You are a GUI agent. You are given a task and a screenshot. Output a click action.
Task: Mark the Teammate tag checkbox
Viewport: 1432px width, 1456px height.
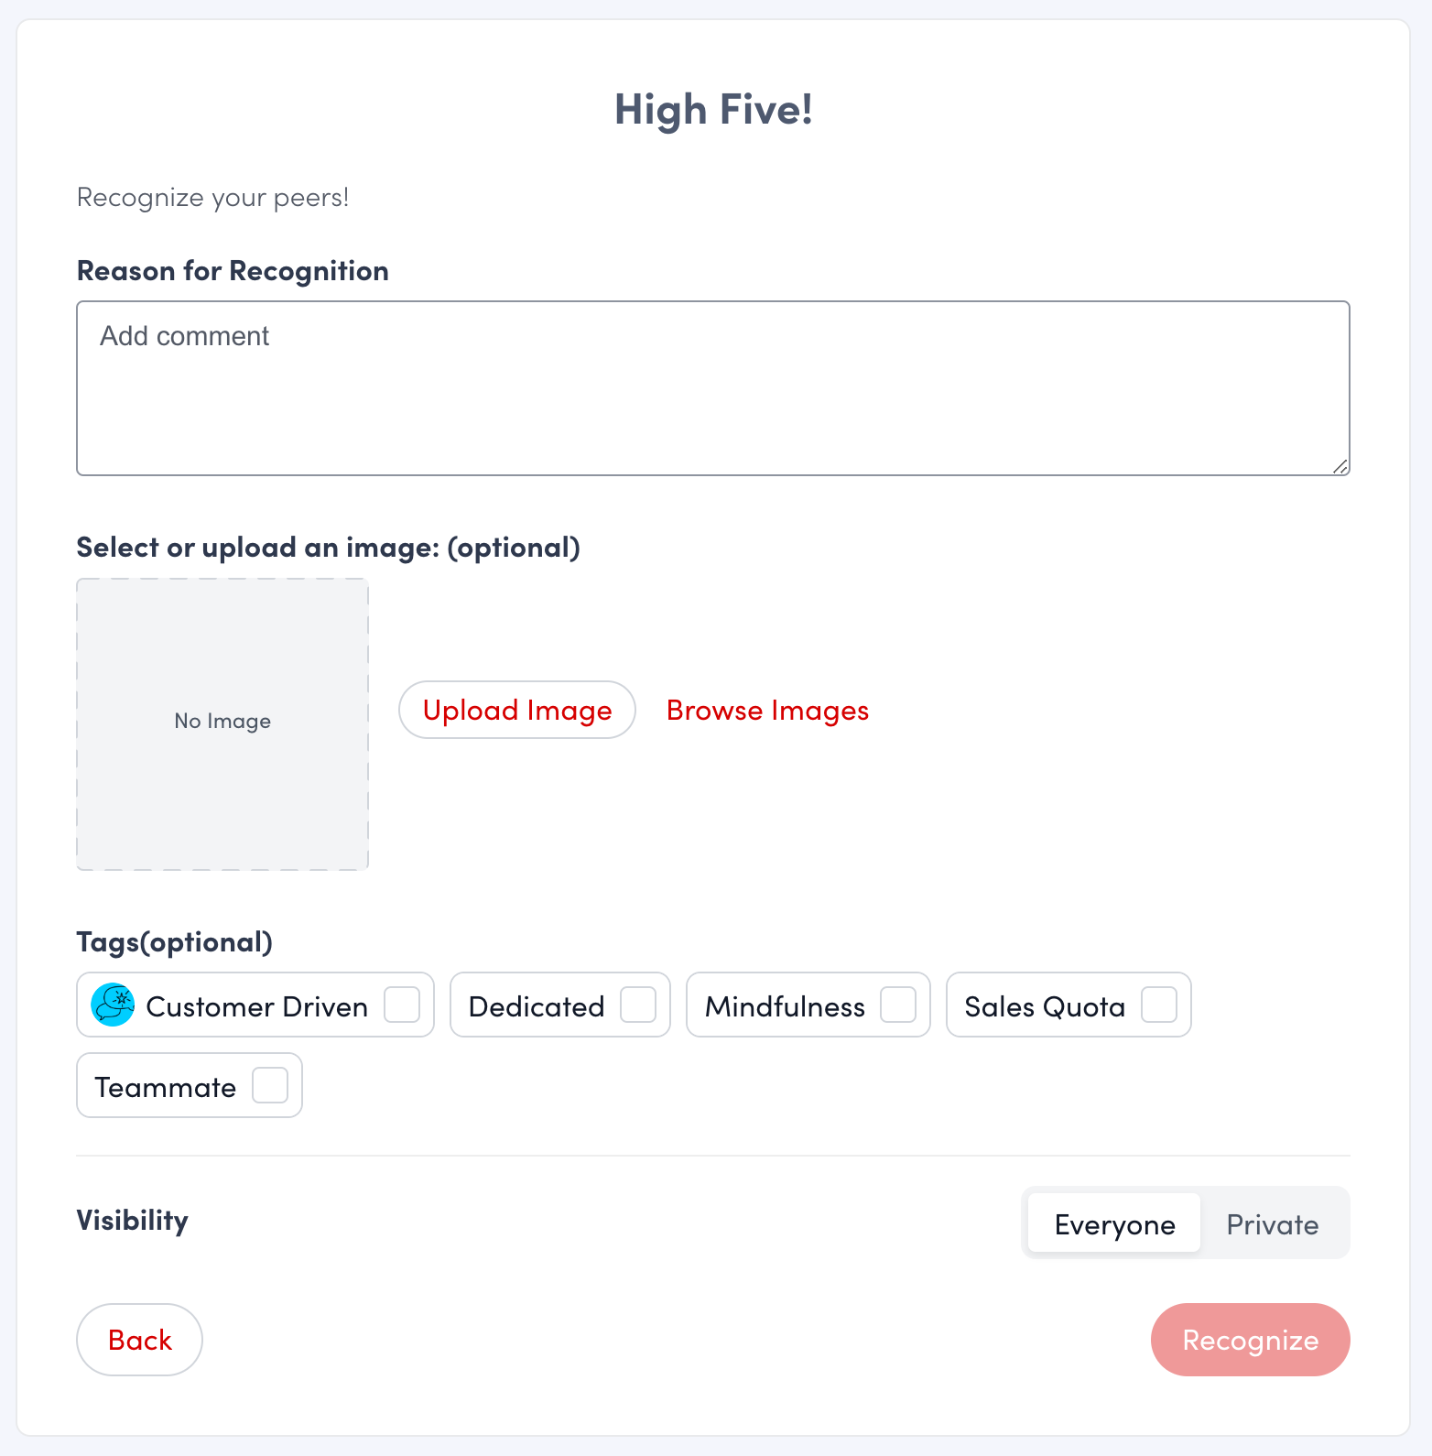tap(270, 1085)
